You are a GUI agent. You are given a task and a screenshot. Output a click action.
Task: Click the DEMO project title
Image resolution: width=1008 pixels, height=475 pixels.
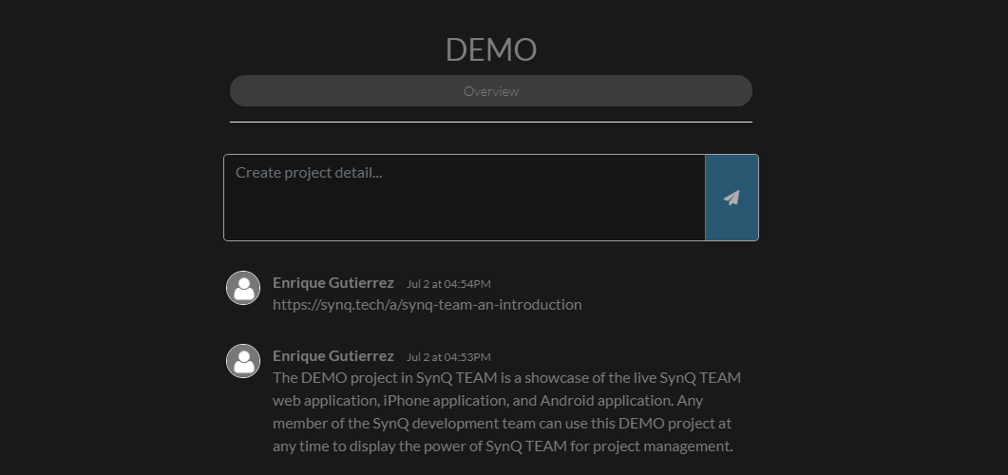491,49
